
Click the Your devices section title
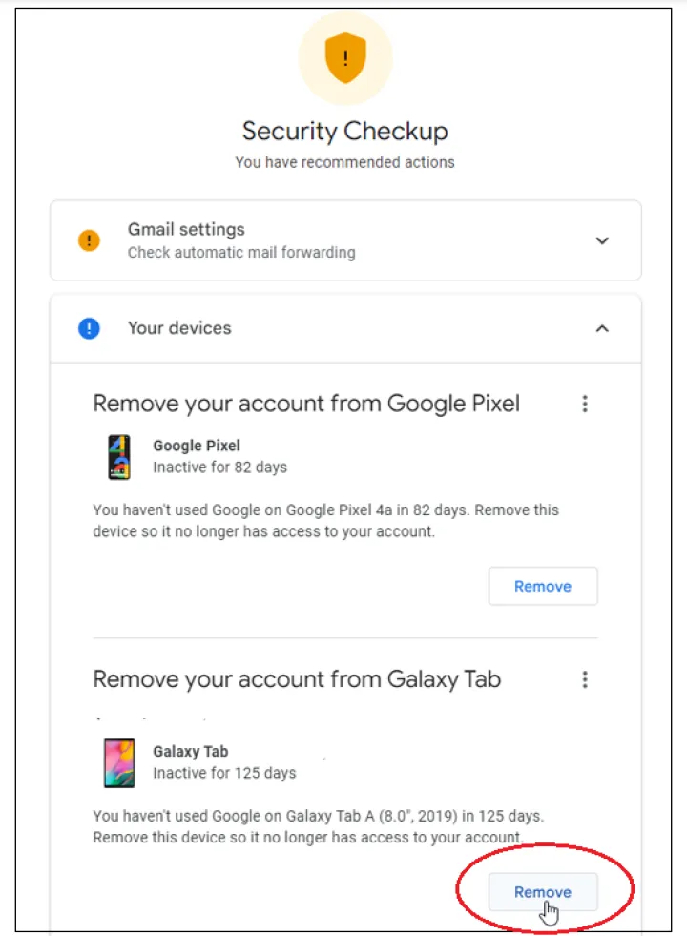pos(179,328)
